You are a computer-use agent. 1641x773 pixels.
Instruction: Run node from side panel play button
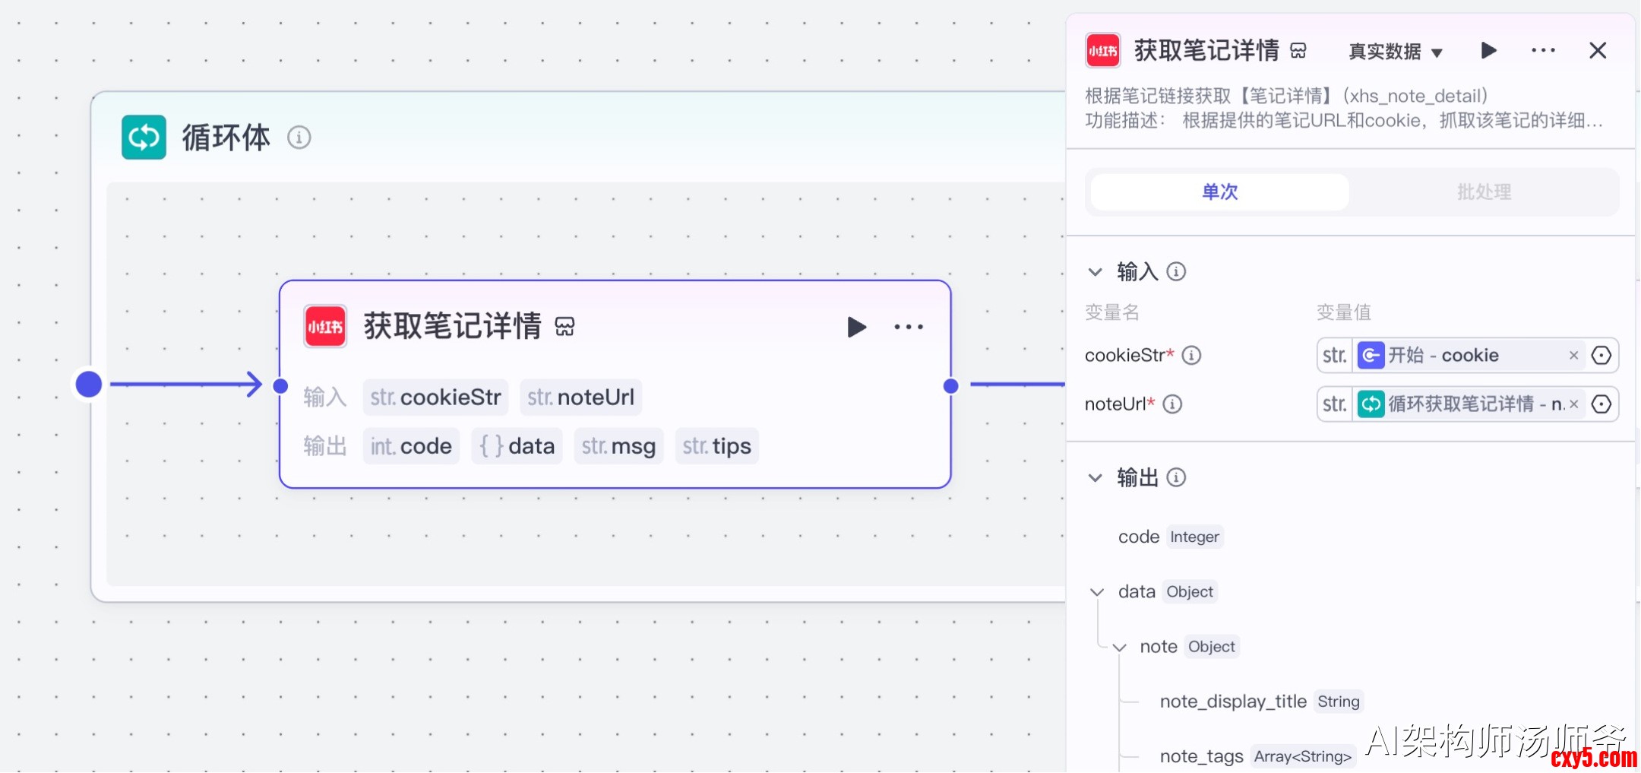[1488, 51]
